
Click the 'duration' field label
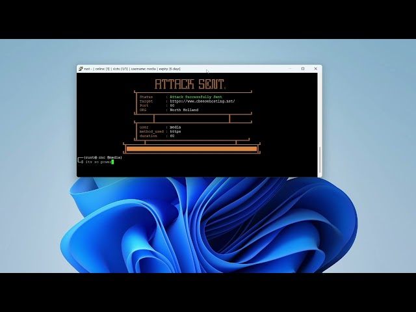tap(148, 136)
